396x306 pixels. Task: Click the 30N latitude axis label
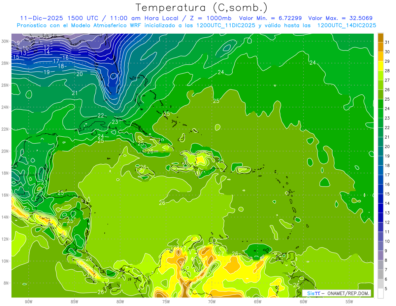[x=5, y=41]
